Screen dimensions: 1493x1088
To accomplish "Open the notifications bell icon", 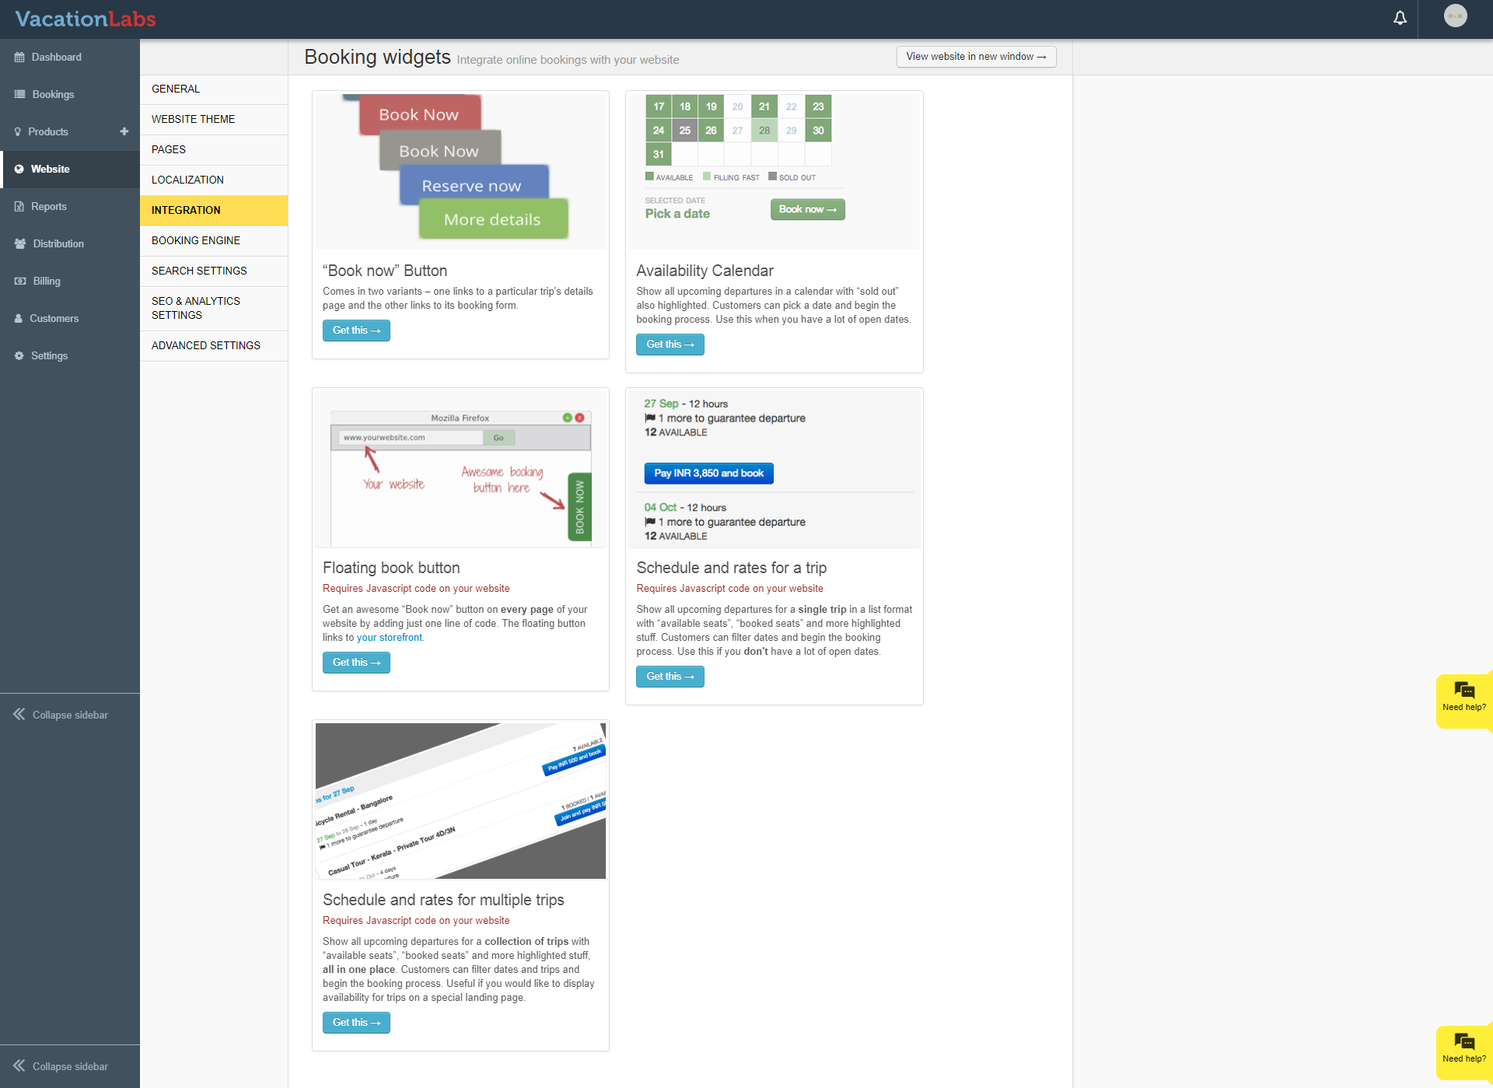I will (x=1400, y=18).
